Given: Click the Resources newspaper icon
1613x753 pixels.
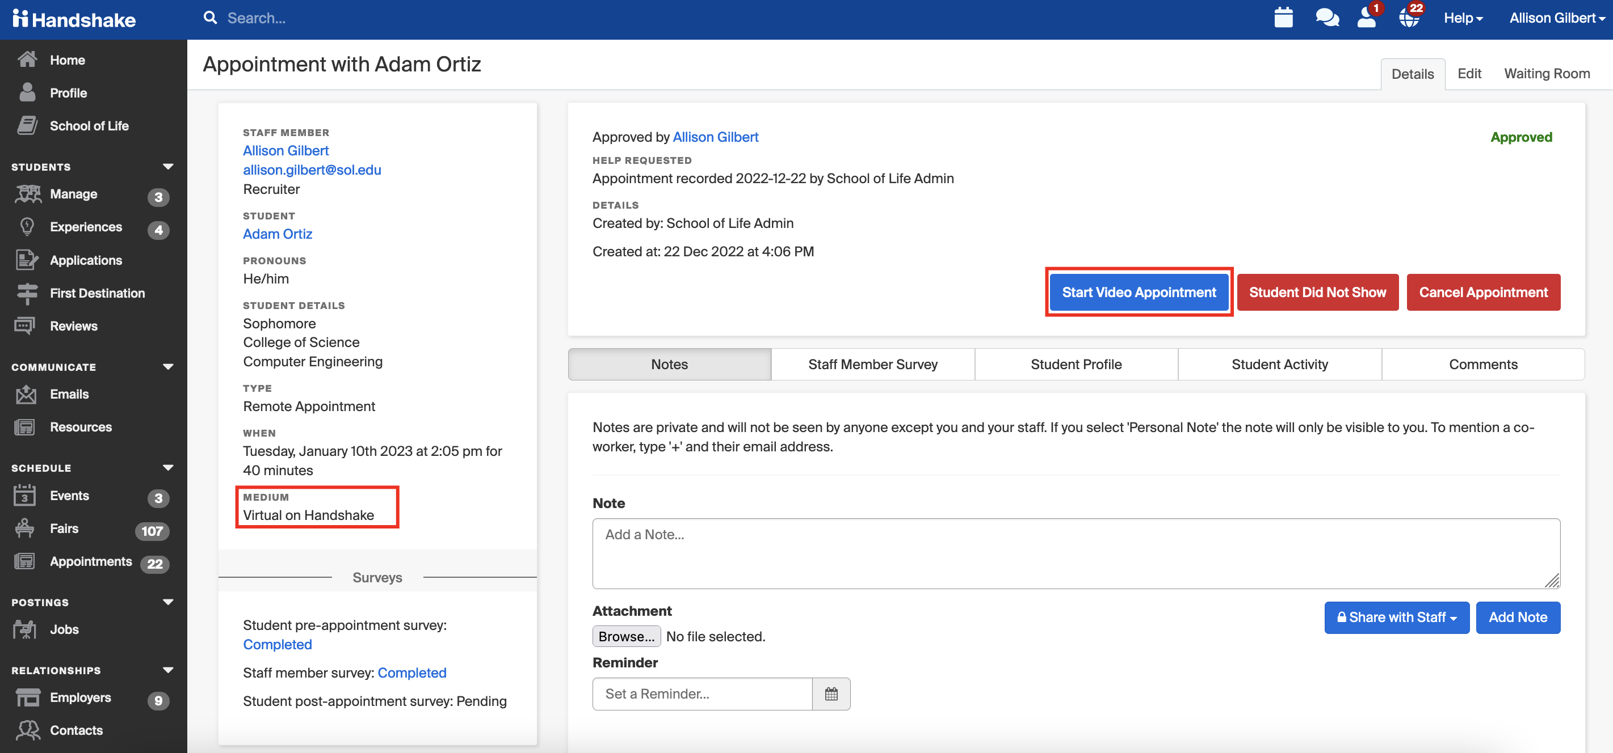Looking at the screenshot, I should [x=25, y=427].
